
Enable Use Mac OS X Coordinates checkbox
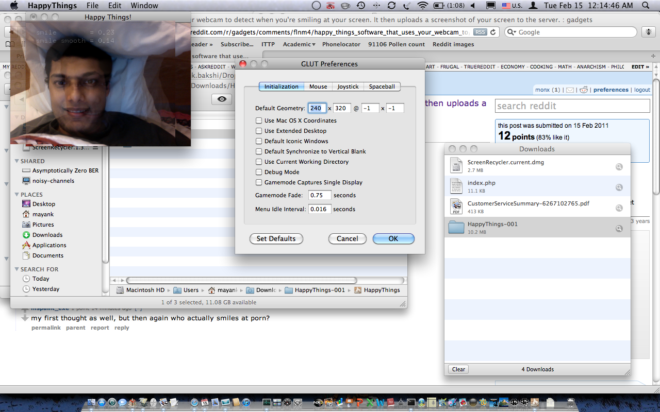click(x=259, y=121)
